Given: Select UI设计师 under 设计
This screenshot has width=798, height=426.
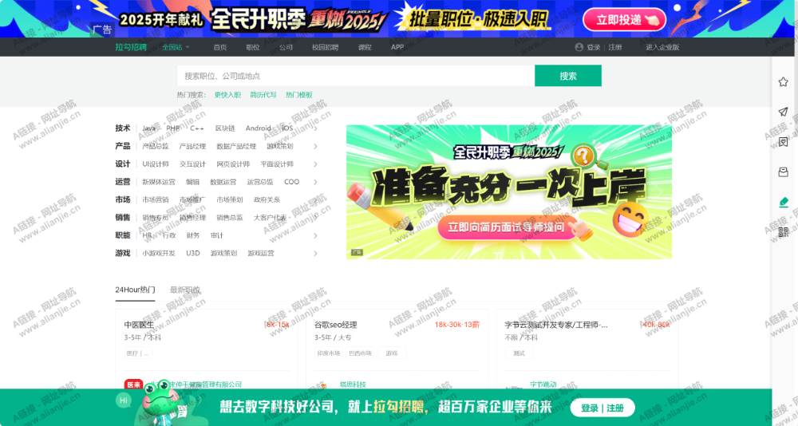Looking at the screenshot, I should pyautogui.click(x=156, y=164).
